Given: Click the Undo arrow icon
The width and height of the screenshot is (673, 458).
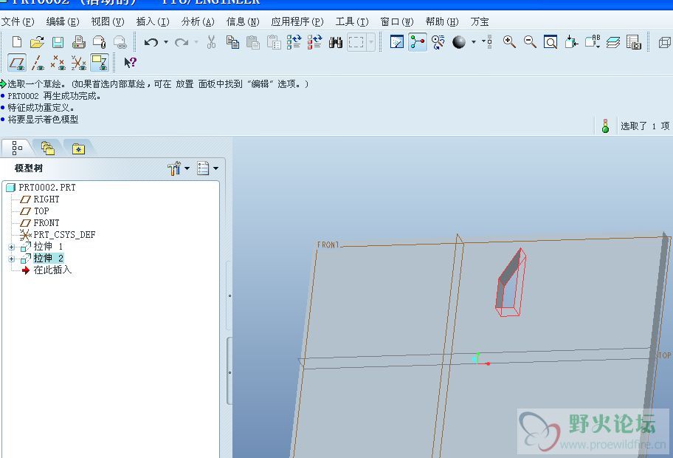Looking at the screenshot, I should tap(151, 42).
